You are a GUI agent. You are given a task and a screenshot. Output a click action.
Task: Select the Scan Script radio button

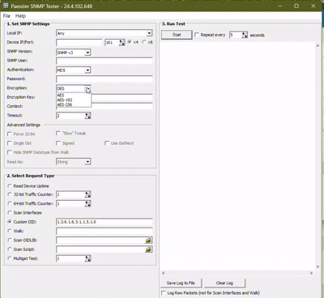(10, 249)
